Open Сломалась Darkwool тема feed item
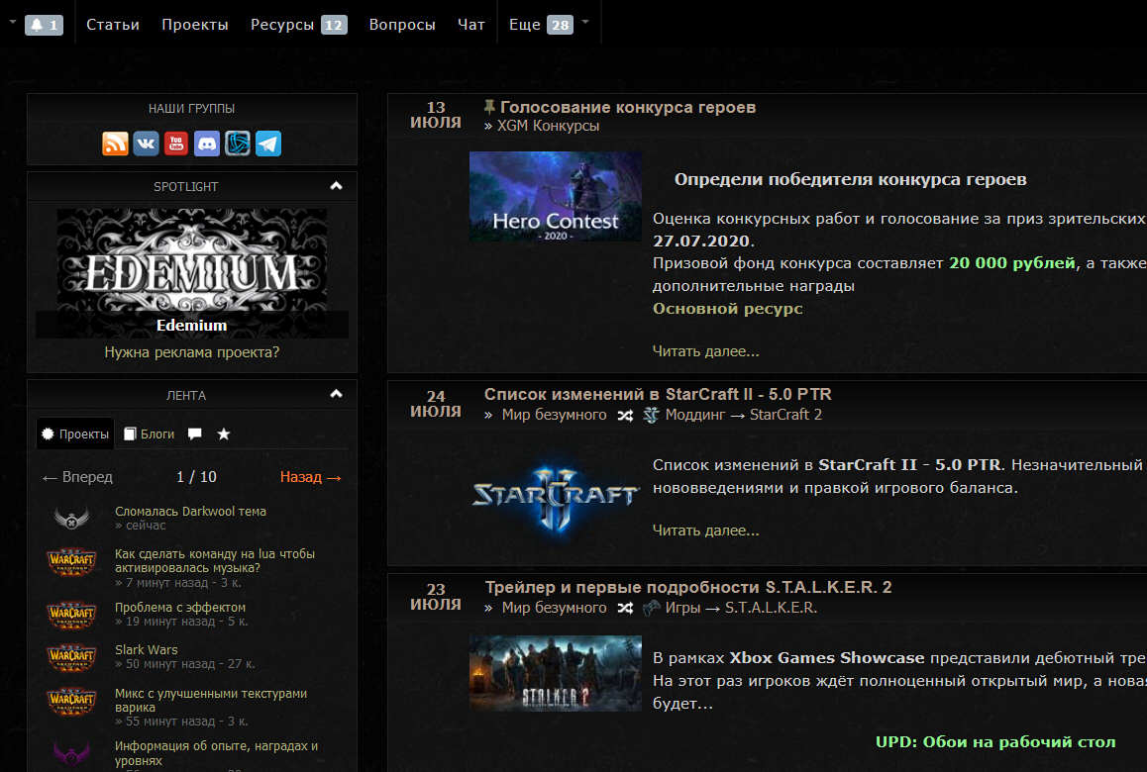The image size is (1147, 772). [x=190, y=511]
